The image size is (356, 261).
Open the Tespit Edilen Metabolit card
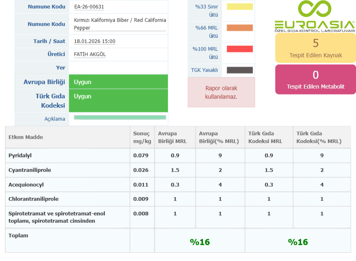click(x=315, y=79)
